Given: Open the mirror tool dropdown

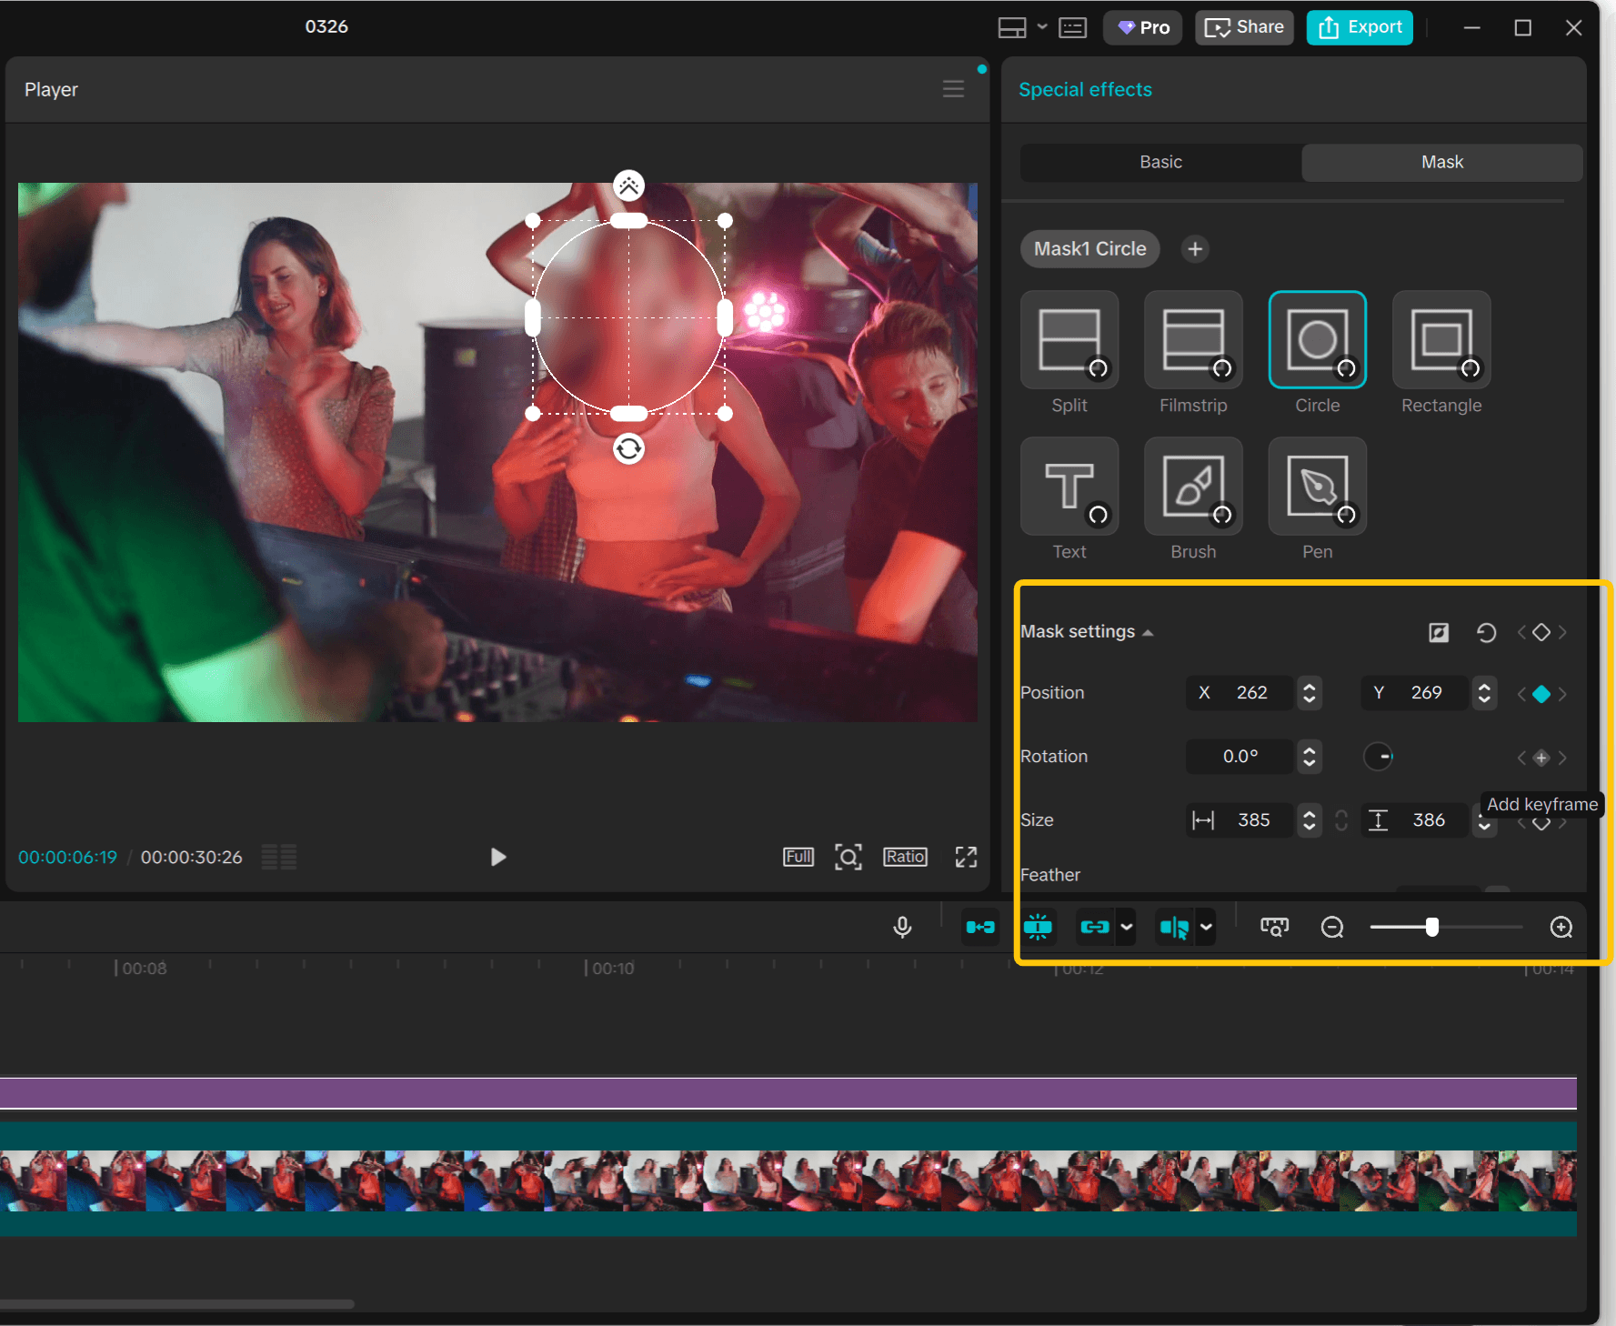Looking at the screenshot, I should point(1207,927).
